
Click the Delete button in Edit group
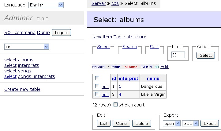tap(142, 123)
